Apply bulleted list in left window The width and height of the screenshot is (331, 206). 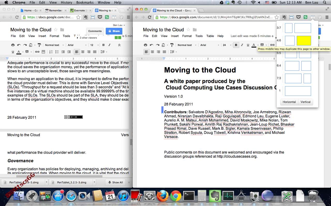57,52
